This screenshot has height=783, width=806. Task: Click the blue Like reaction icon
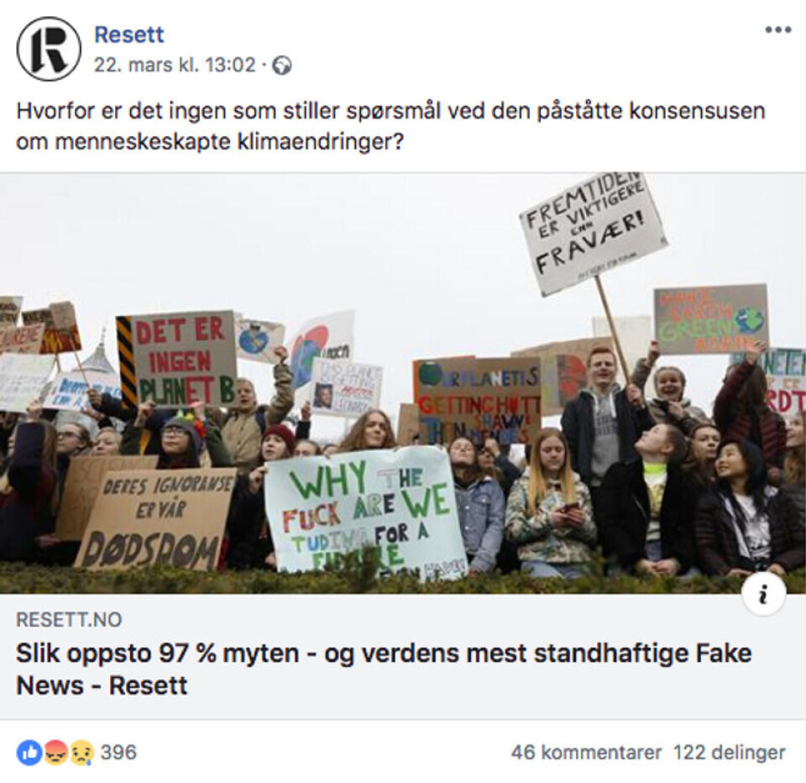pos(29,753)
